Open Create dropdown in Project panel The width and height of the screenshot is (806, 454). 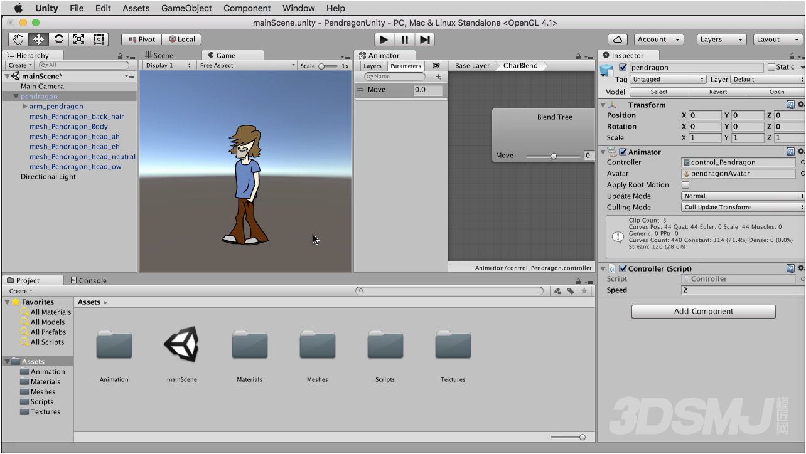point(21,291)
